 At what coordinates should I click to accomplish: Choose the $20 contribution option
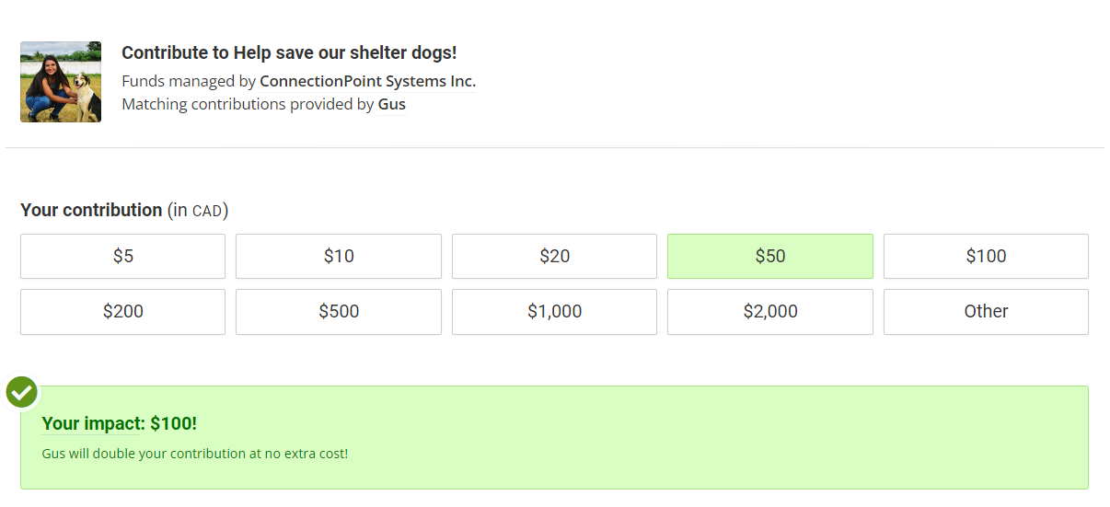[554, 256]
